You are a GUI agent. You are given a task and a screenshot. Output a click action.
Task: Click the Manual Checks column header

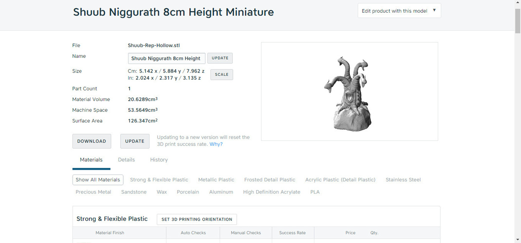246,233
